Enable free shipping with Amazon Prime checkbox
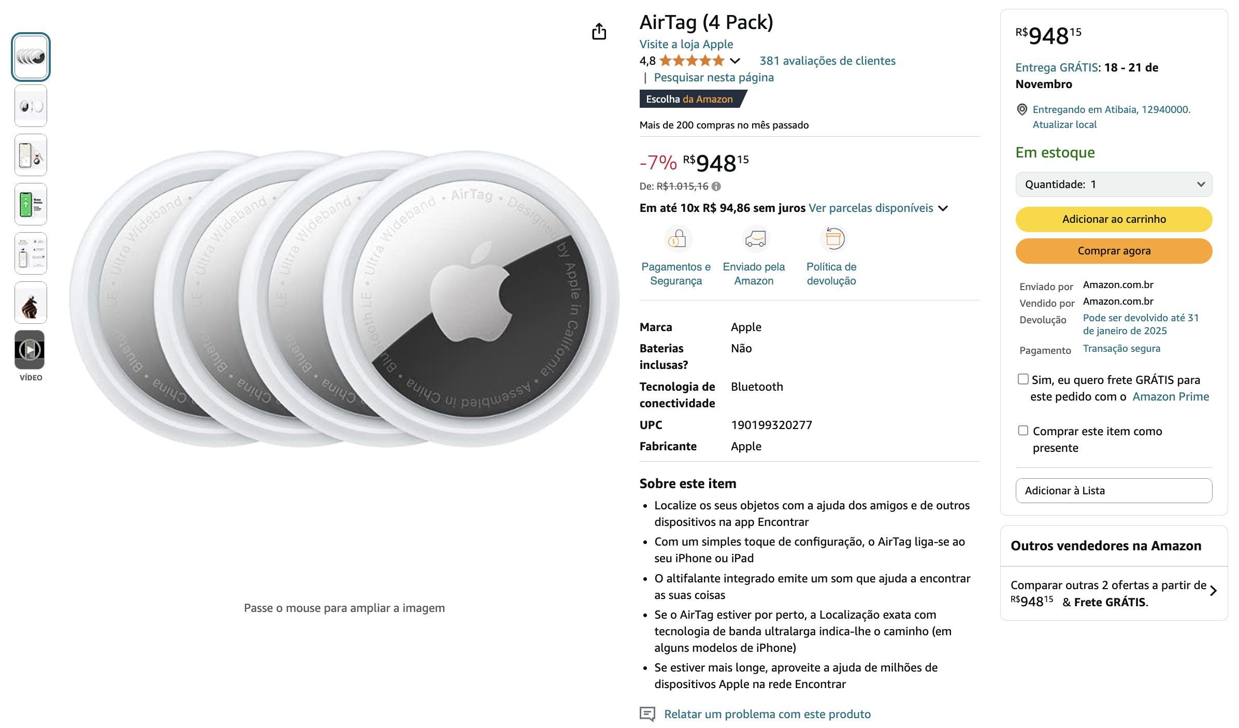Screen dimensions: 1239x728 point(1023,379)
